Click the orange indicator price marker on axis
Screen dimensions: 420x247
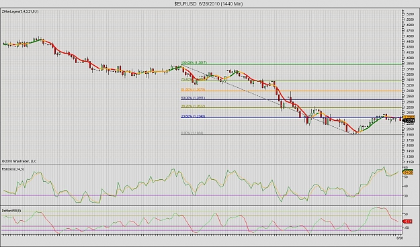[409, 117]
